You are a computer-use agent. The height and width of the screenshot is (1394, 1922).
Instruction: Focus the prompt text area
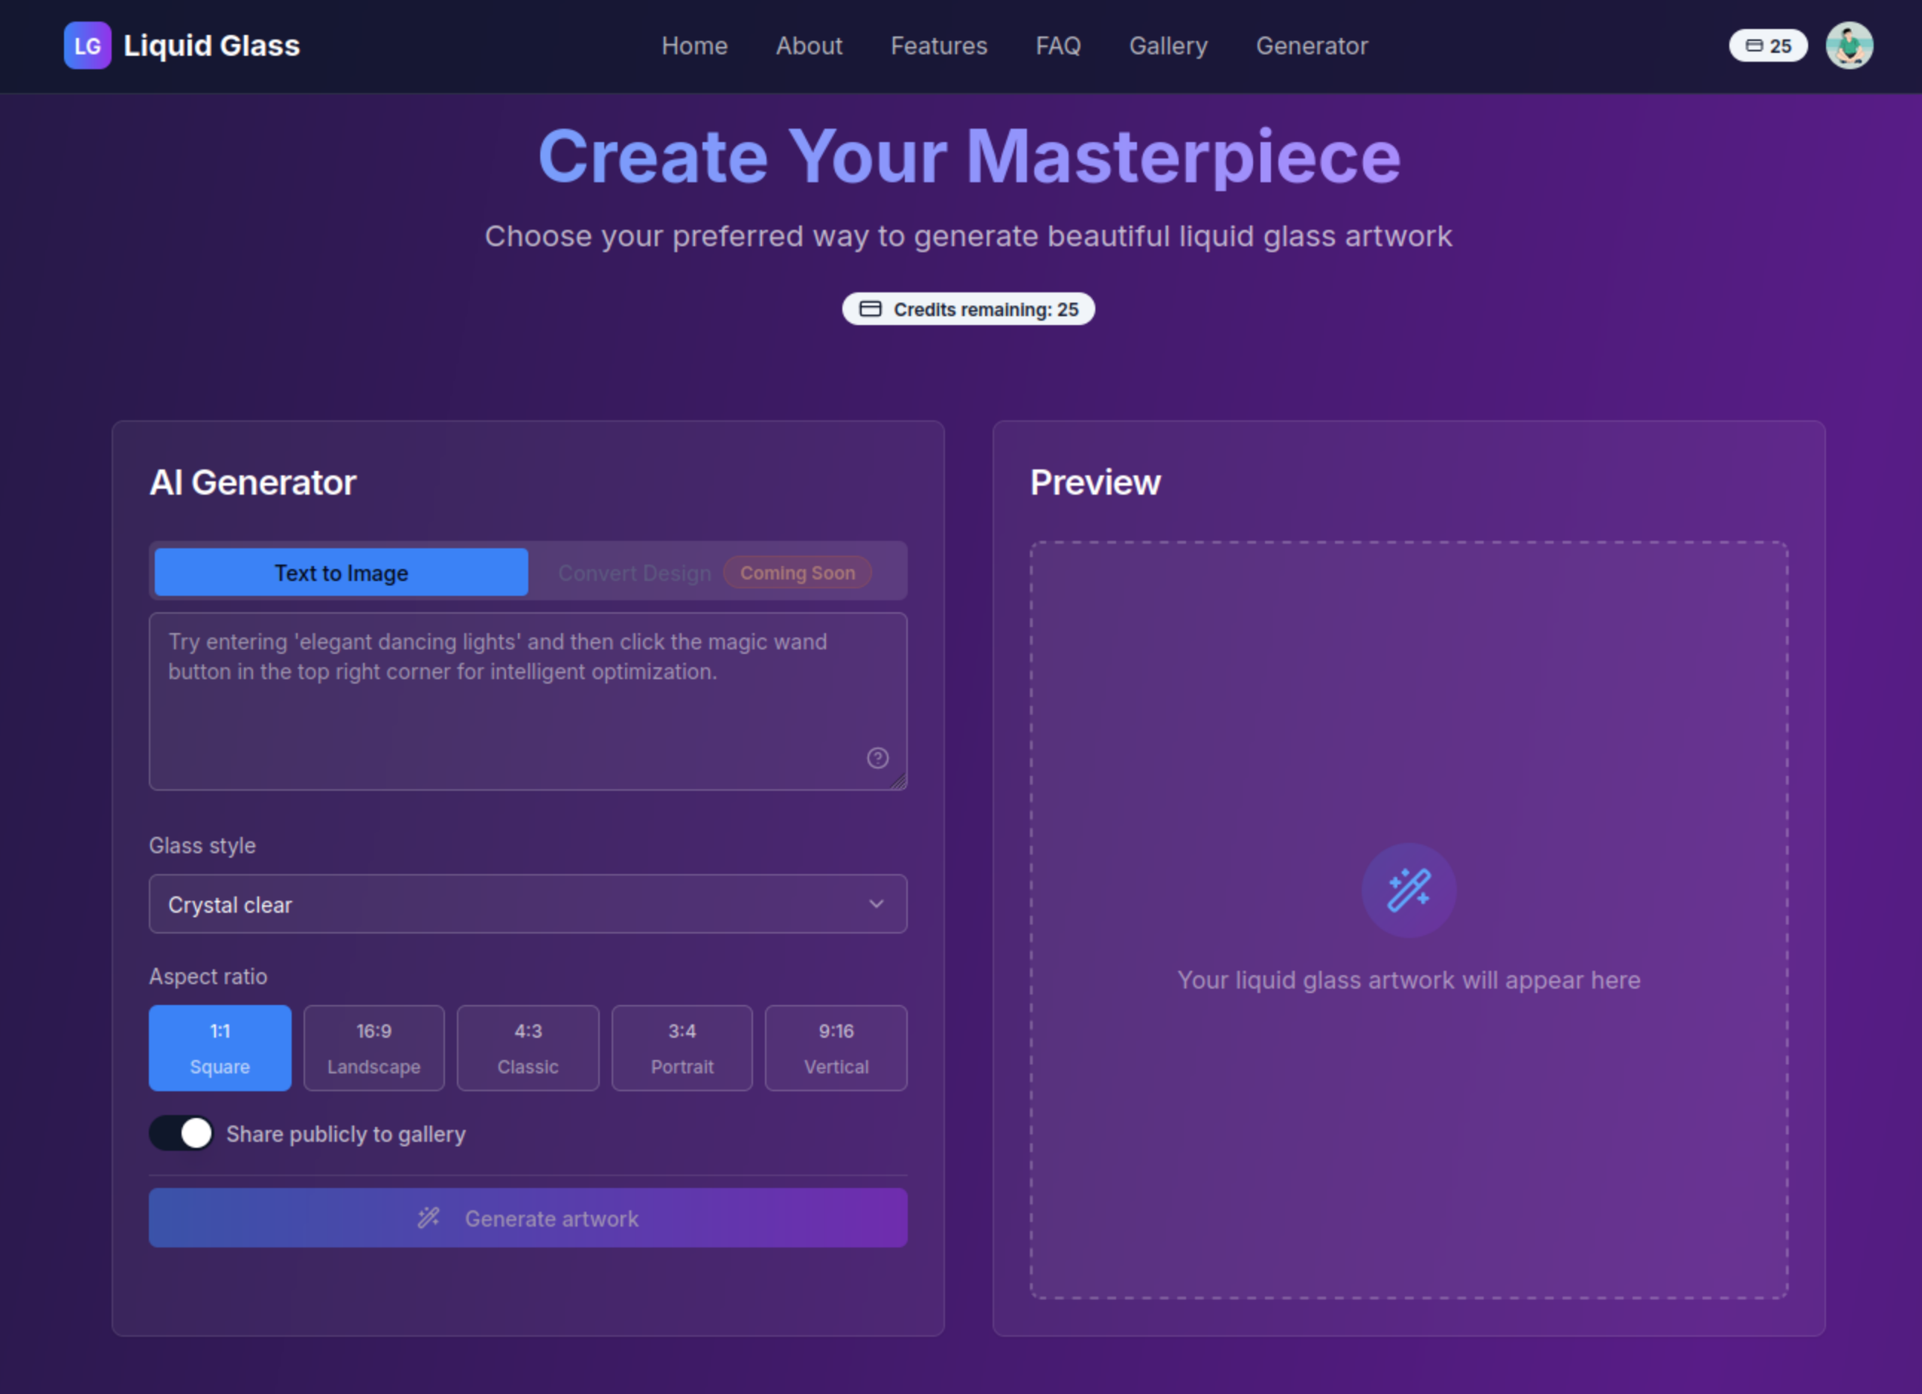click(x=528, y=701)
